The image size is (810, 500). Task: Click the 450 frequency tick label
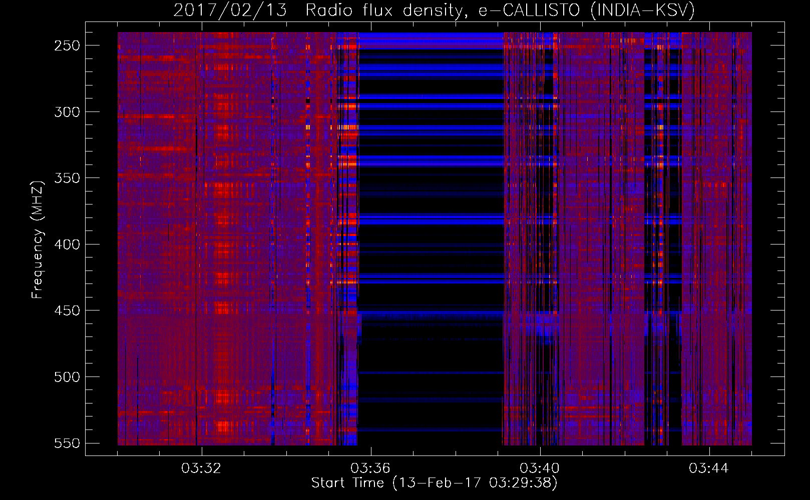[67, 311]
